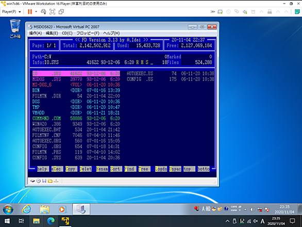Open the Player(P) menu dropdown
Viewport: 302px width, 227px height.
point(11,12)
